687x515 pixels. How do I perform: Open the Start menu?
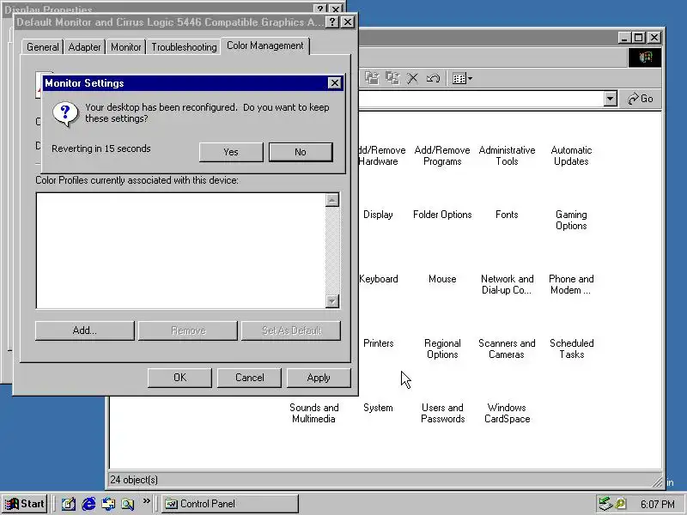coord(25,504)
